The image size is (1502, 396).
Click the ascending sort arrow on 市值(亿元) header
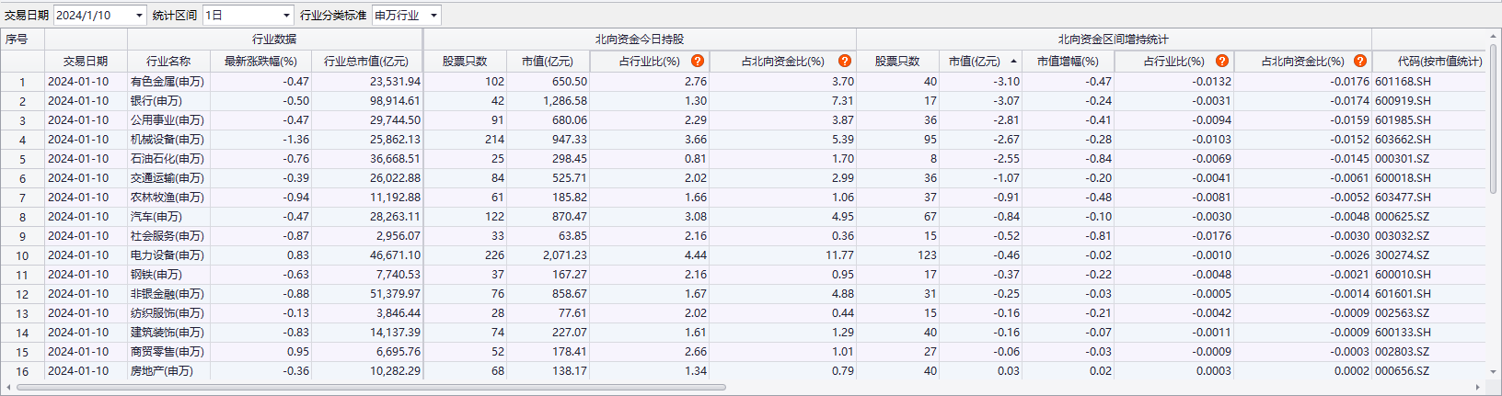[x=1013, y=62]
